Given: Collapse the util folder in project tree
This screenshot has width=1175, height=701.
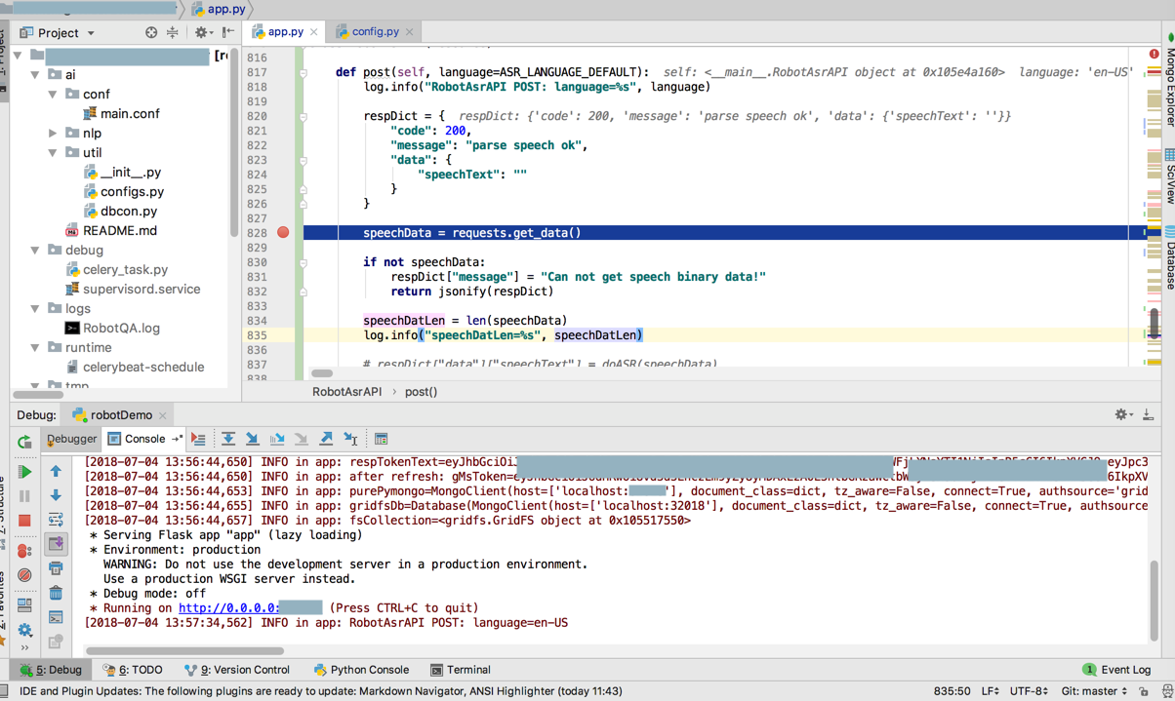Looking at the screenshot, I should coord(54,153).
